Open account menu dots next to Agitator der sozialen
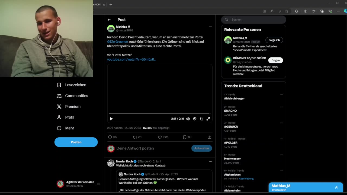The height and width of the screenshot is (195, 347). (98, 184)
